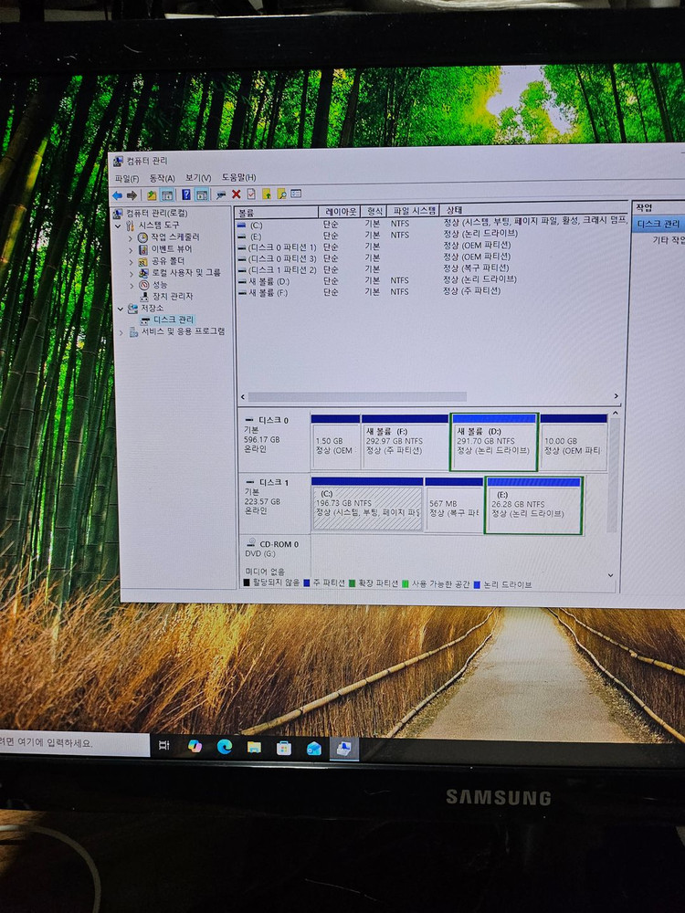Expand the 작업 스케줄러 node arrow
The width and height of the screenshot is (685, 913).
tap(131, 238)
